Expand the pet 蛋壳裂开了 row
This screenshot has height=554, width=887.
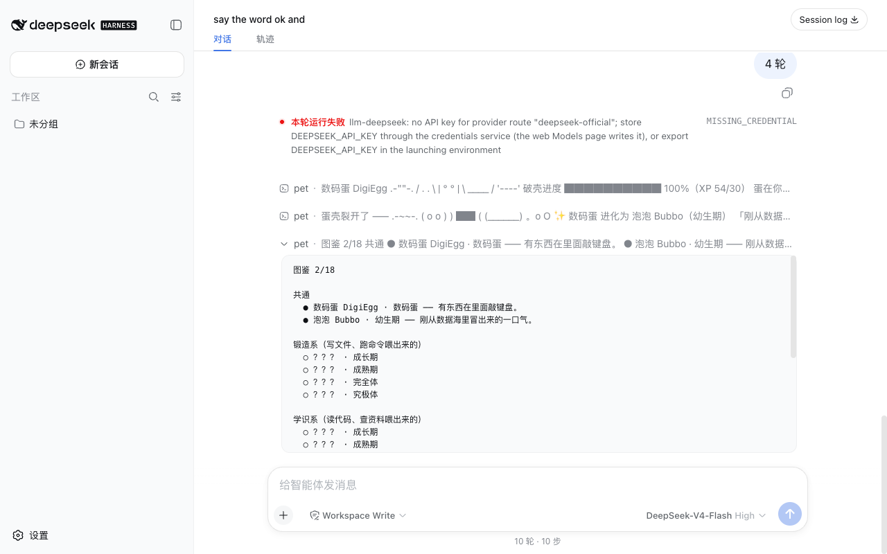pyautogui.click(x=538, y=216)
